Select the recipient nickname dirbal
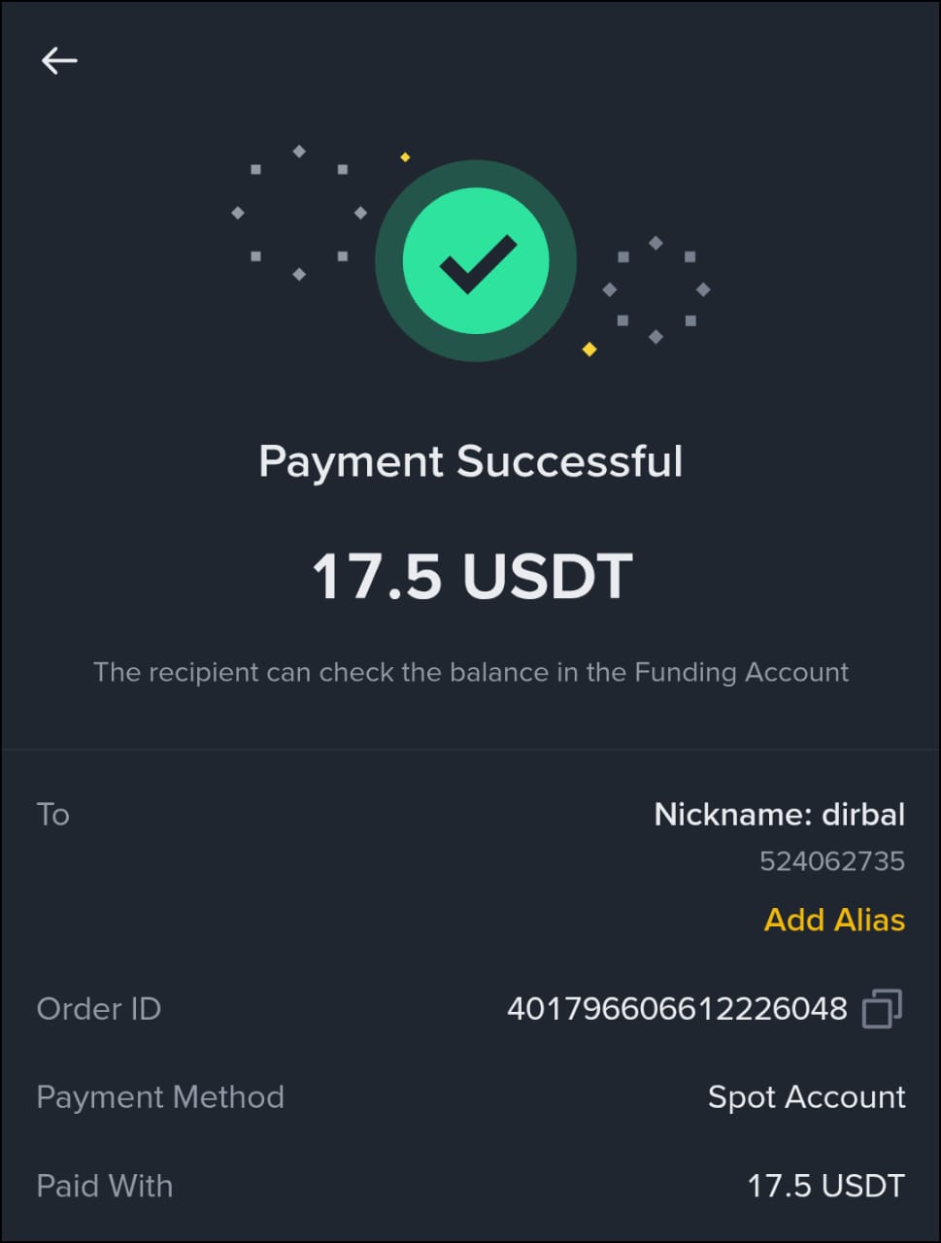The image size is (941, 1243). coord(779,814)
